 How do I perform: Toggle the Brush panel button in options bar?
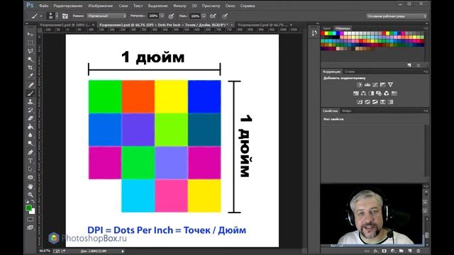[x=65, y=16]
